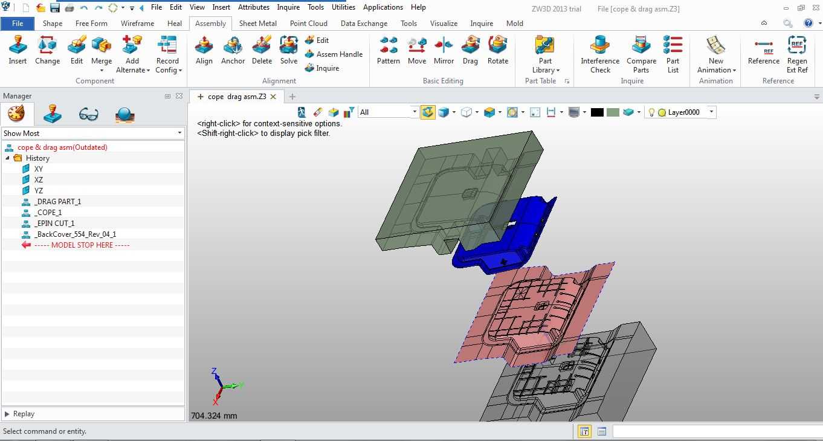Select the Change component tool

(x=47, y=51)
